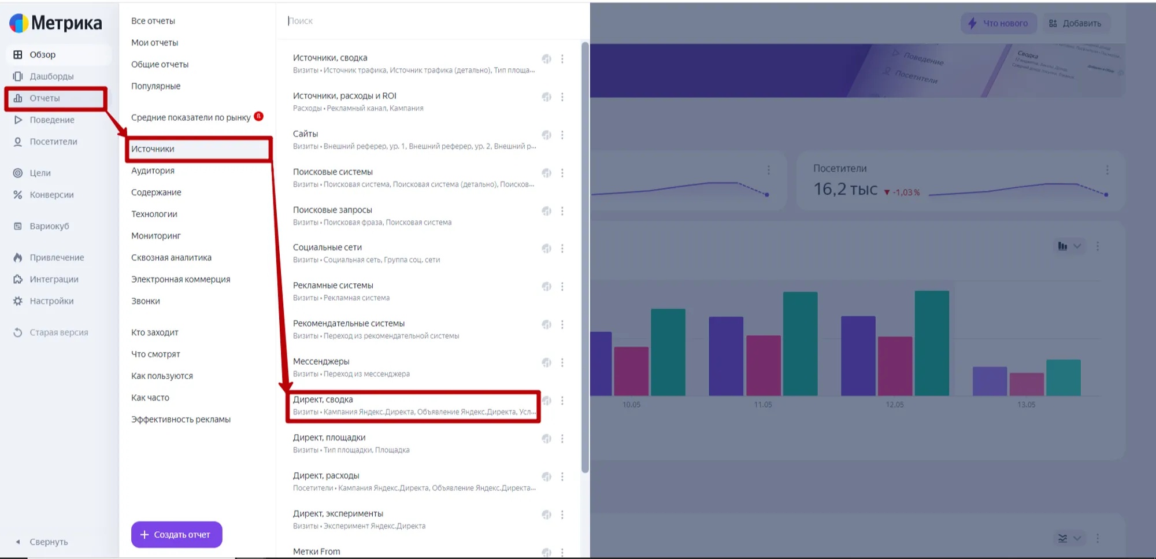Click pie icon next to Источники, сводка
The image size is (1156, 559).
point(546,59)
